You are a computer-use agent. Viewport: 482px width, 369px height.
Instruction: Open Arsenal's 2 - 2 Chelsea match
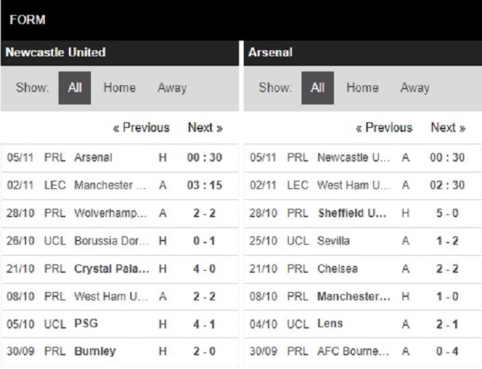[337, 269]
